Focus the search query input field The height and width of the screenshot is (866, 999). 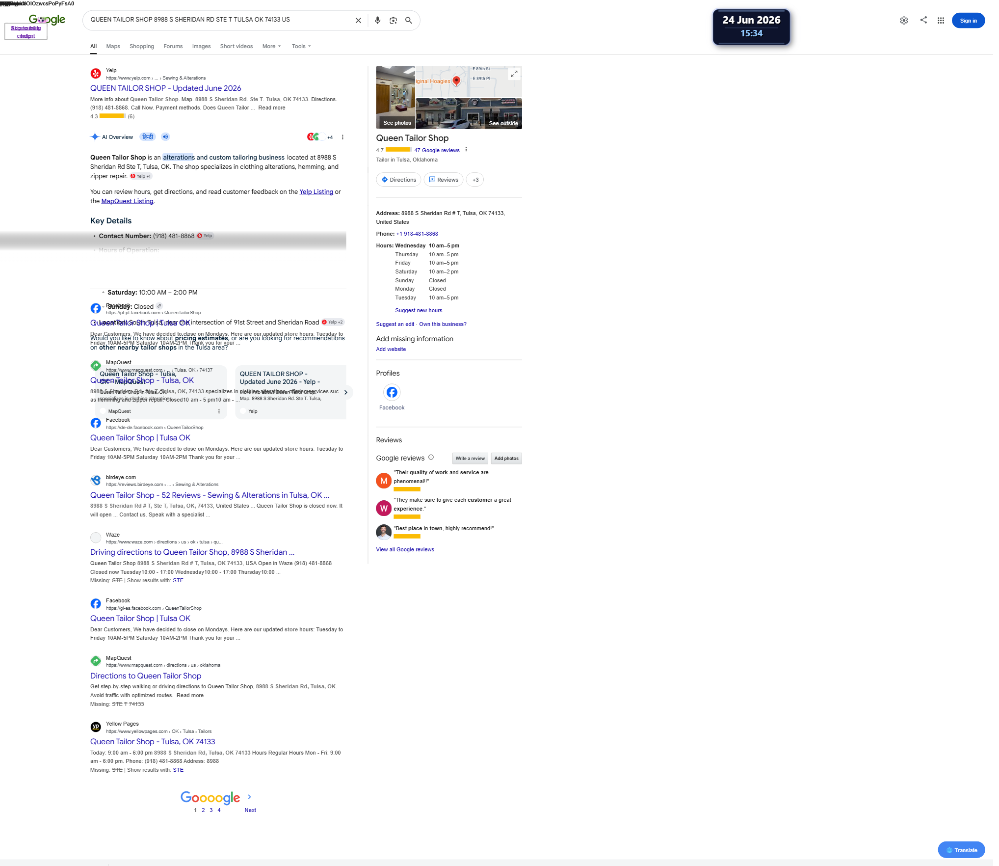[x=218, y=20]
